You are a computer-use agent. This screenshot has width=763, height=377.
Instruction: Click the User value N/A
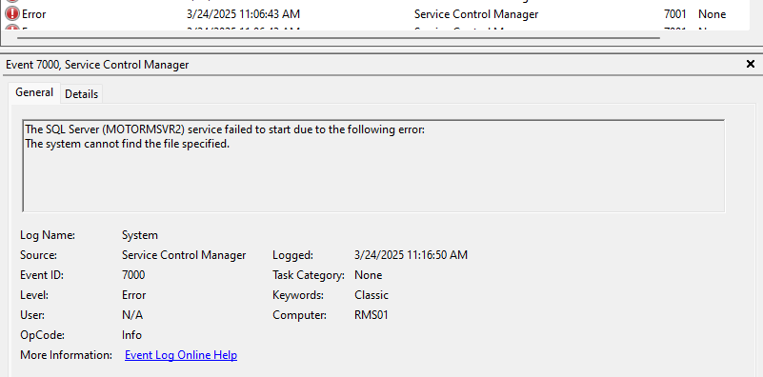(x=132, y=315)
